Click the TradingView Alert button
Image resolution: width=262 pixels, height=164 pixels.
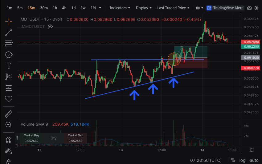coord(225,8)
